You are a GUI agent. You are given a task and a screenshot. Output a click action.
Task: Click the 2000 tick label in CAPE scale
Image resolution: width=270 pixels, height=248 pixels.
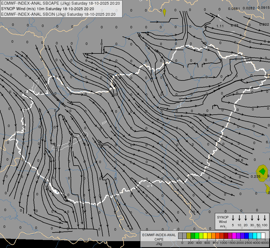tap(240, 243)
